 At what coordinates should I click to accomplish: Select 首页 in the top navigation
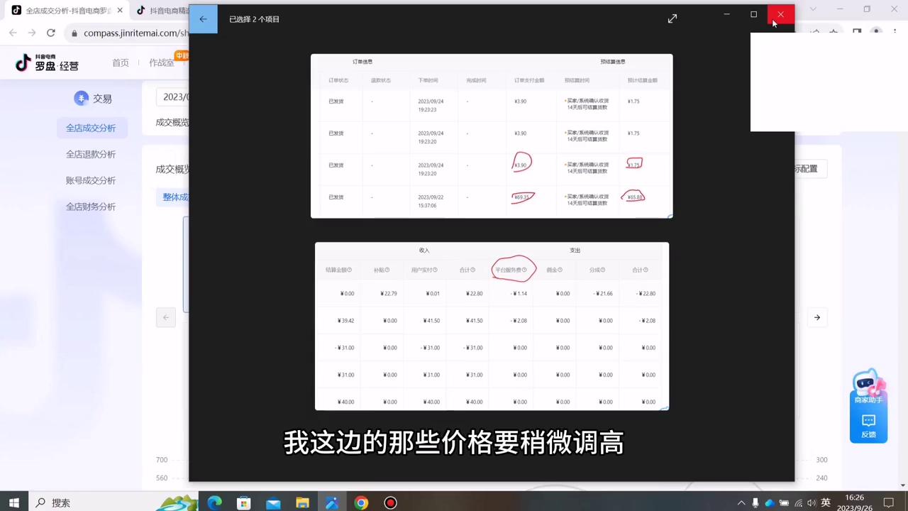tap(121, 62)
